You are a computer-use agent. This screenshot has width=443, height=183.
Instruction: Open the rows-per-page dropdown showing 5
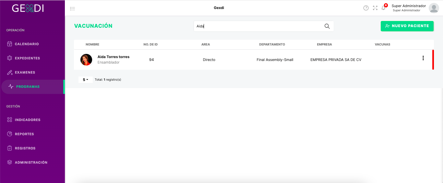coord(86,79)
